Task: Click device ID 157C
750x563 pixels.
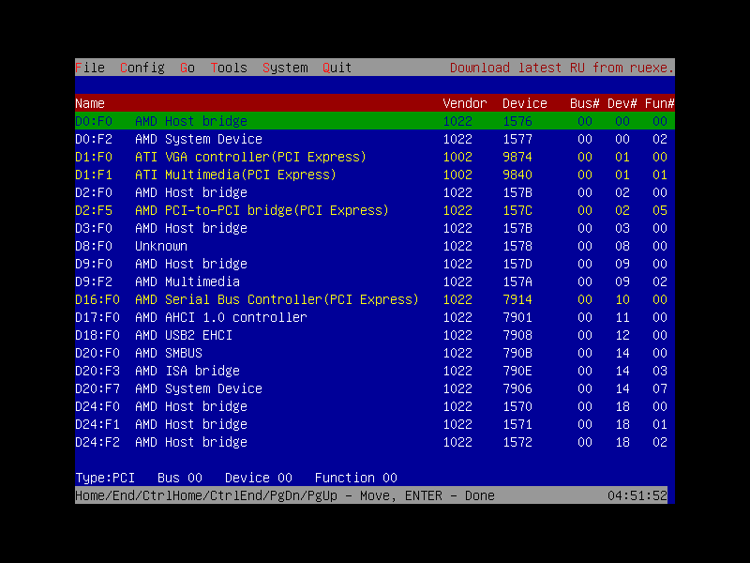Action: pos(517,210)
